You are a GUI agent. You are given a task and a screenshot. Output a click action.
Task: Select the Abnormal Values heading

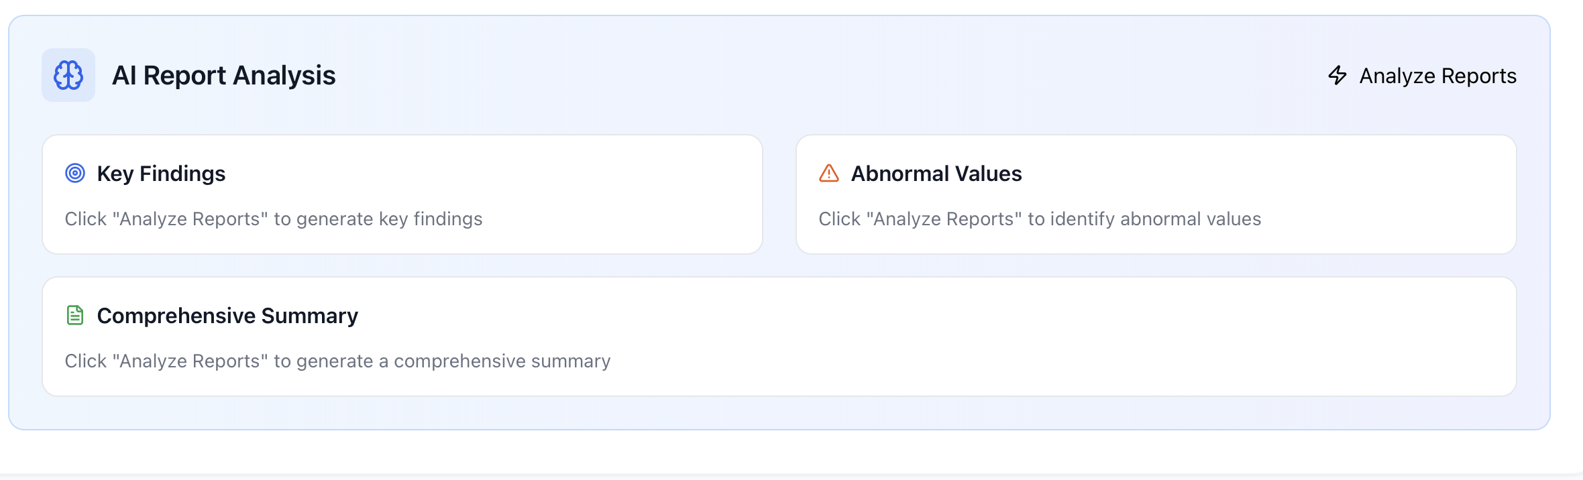tap(936, 174)
